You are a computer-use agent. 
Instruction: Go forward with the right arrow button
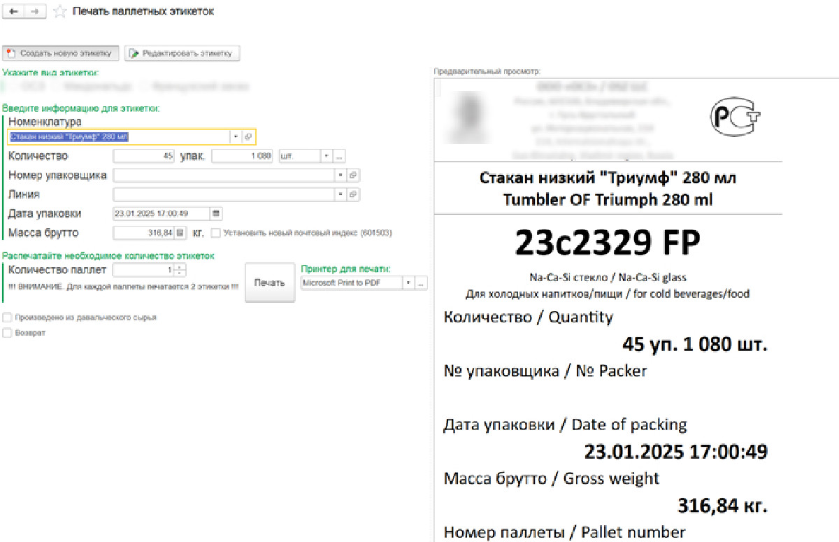coord(36,12)
